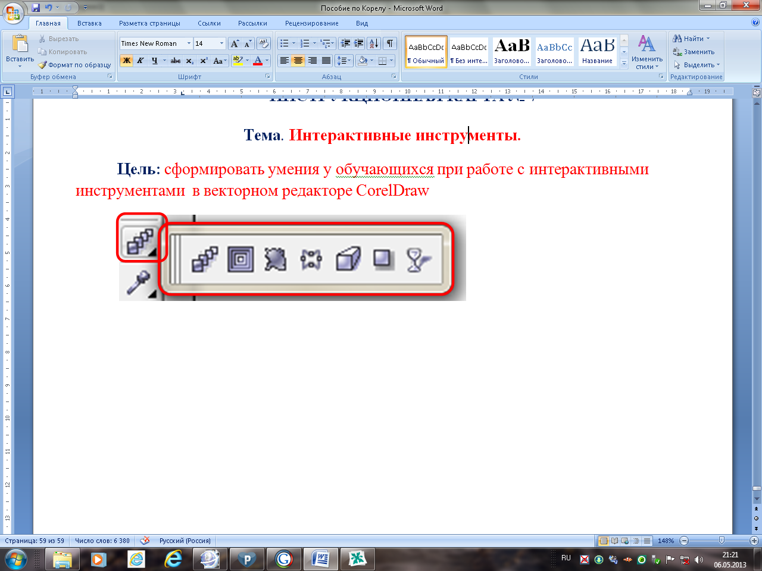Click the Copy (Копировать) button

[x=63, y=52]
